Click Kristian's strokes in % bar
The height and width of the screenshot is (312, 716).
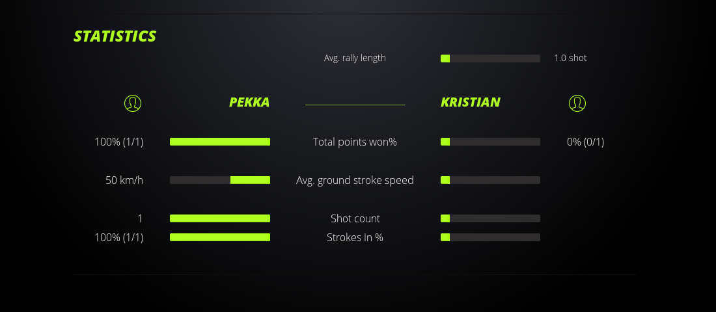coord(490,237)
